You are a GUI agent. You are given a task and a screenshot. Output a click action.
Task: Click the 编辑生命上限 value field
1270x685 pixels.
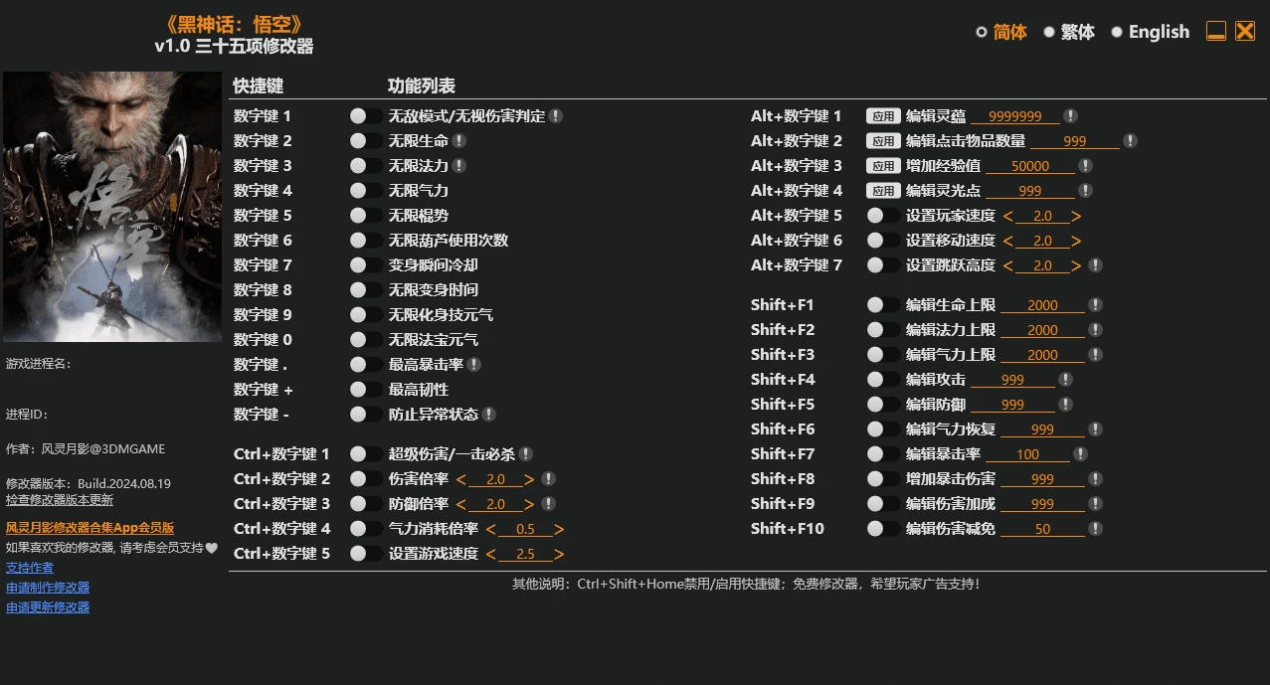coord(1042,305)
